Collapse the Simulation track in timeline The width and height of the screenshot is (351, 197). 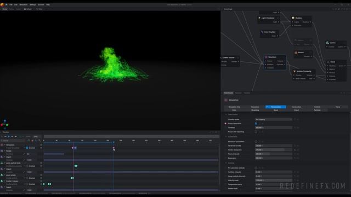(x=5, y=145)
